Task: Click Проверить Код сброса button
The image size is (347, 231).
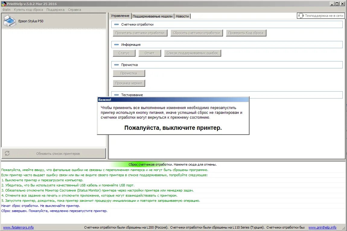Action: pos(246,33)
